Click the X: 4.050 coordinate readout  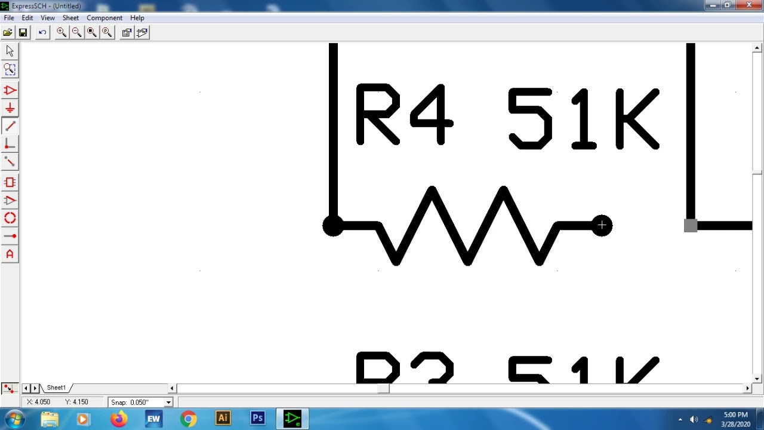(x=38, y=403)
